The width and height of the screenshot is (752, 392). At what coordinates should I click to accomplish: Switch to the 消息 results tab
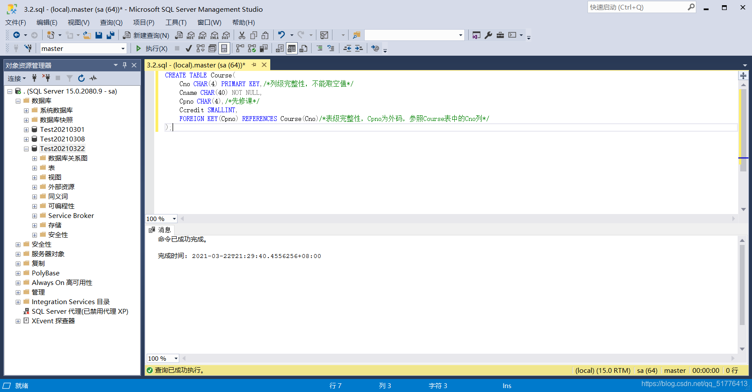tap(160, 230)
